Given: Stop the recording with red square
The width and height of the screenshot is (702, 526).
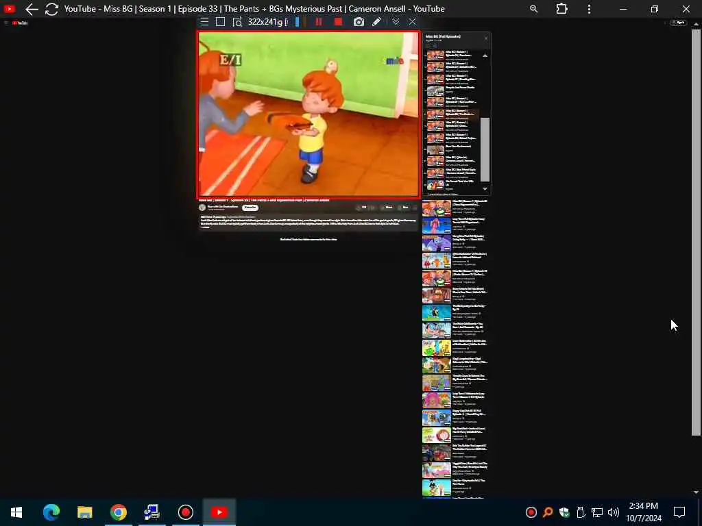Looking at the screenshot, I should pos(339,22).
